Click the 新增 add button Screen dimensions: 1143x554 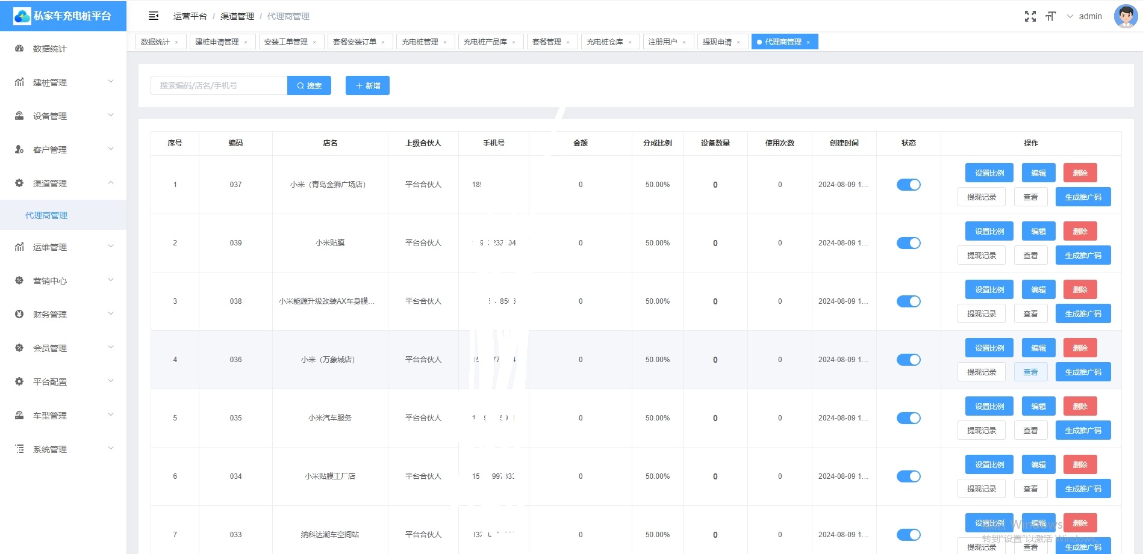367,85
